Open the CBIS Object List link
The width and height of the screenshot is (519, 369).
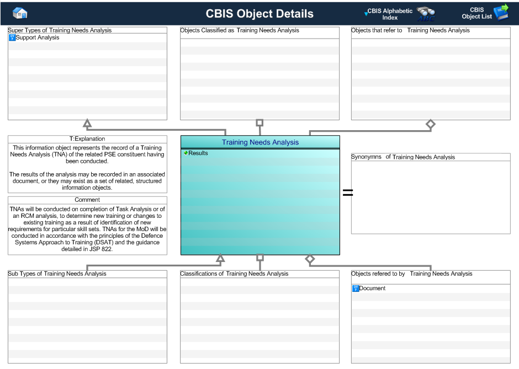click(x=476, y=13)
